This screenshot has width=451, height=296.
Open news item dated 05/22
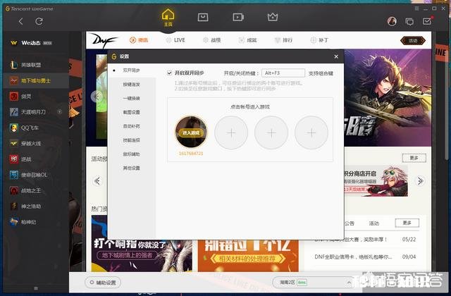[365, 240]
